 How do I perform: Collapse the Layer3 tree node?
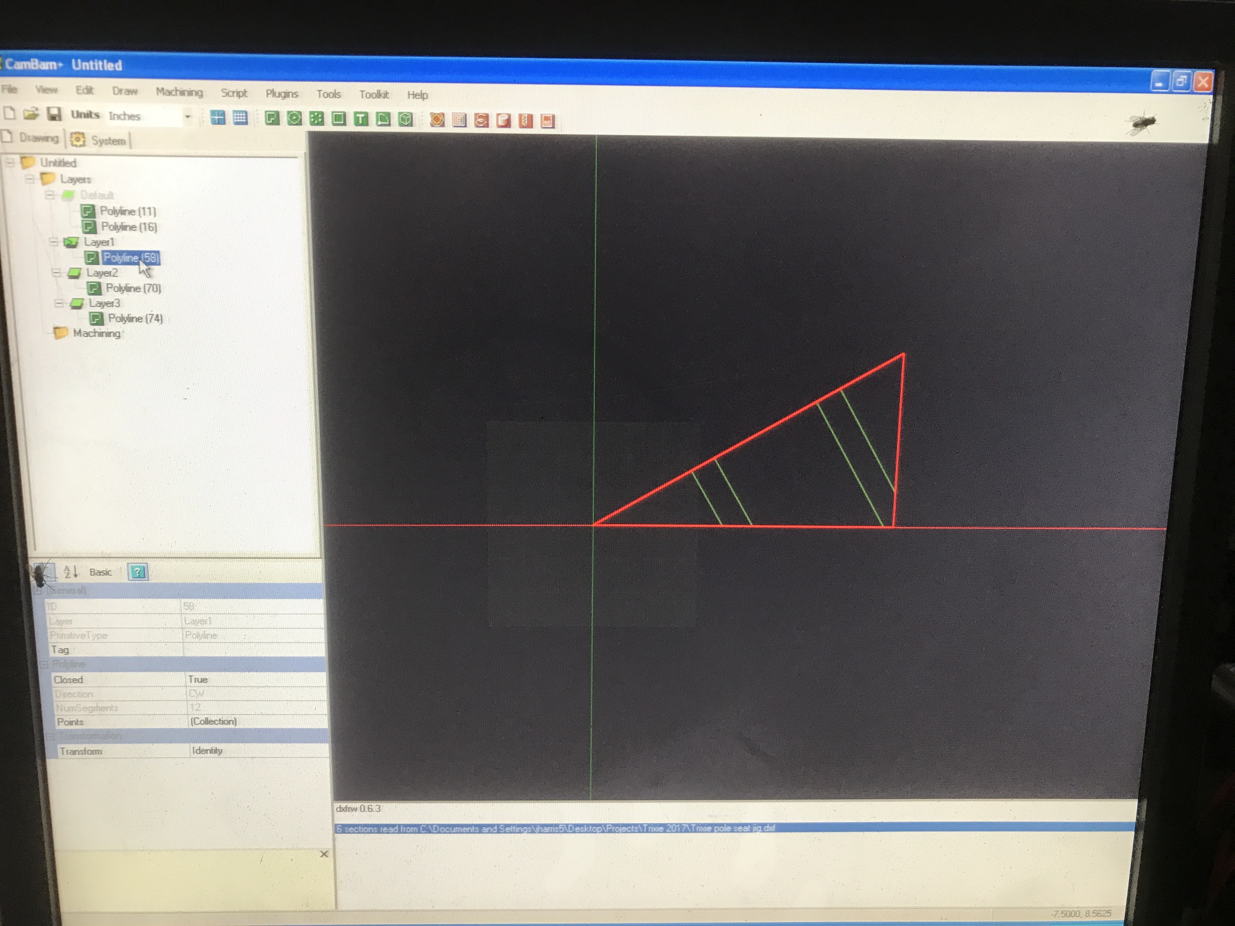[59, 303]
